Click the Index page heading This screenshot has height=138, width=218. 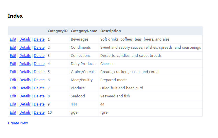(15, 16)
